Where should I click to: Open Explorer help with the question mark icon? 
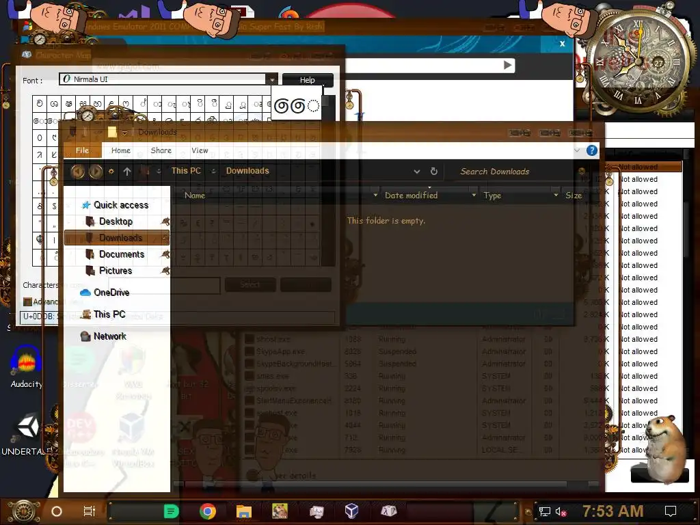592,150
